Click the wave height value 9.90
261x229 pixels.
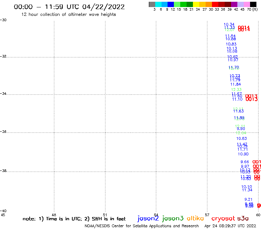241,129
